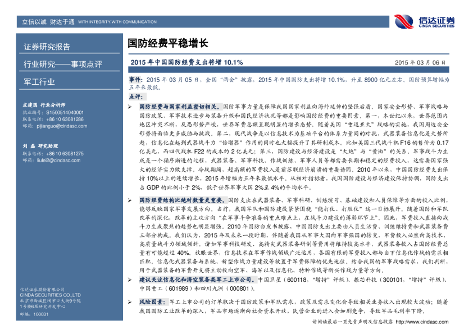
Task: Click stock code 000801 for 四川九洲
Action: pos(239,289)
